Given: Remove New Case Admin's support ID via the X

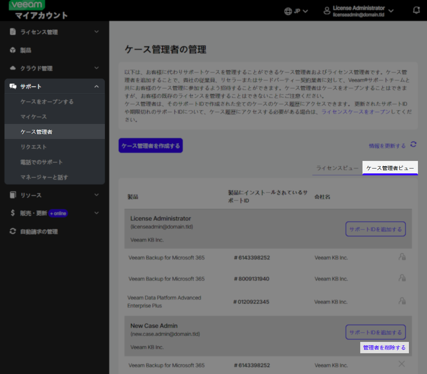Looking at the screenshot, I should tap(401, 363).
